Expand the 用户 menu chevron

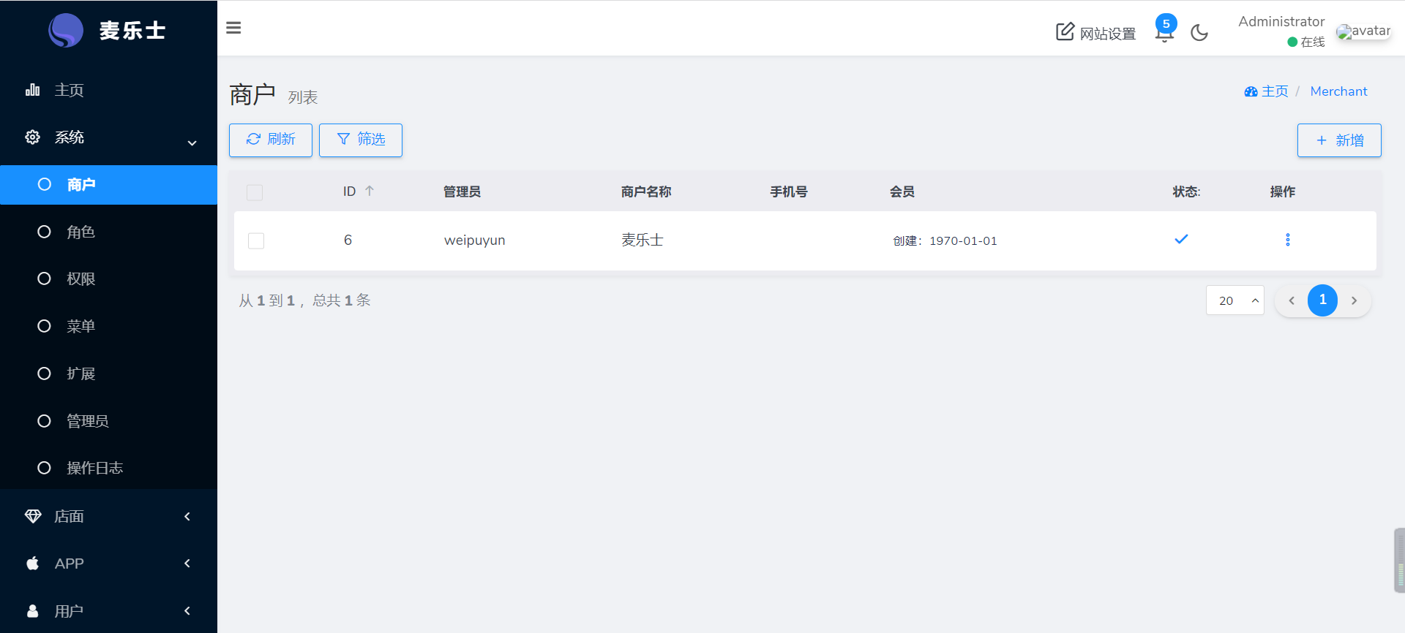coord(187,610)
